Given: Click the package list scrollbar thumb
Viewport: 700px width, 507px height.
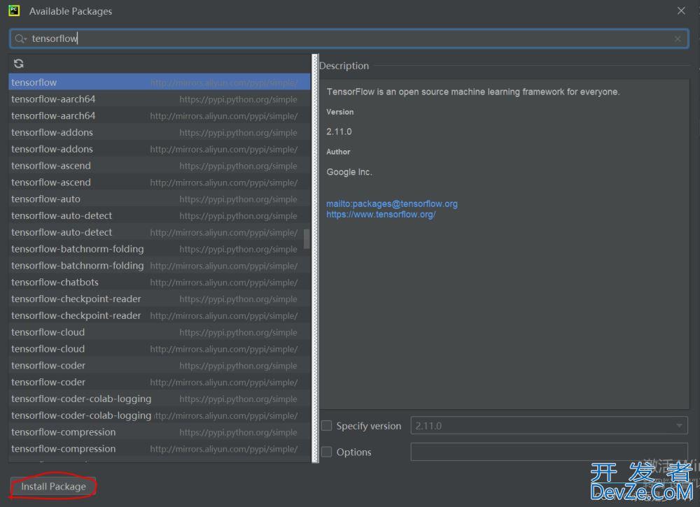Looking at the screenshot, I should click(x=307, y=239).
